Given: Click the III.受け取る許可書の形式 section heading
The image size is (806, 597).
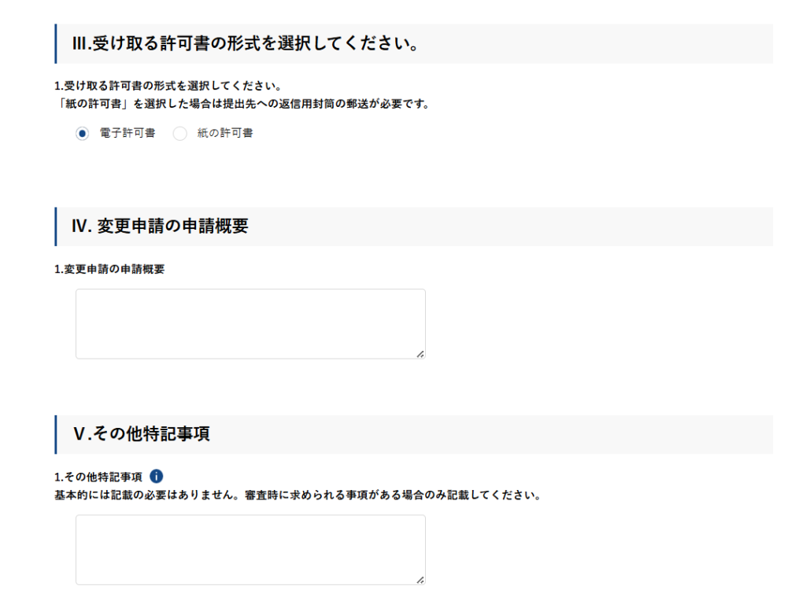Looking at the screenshot, I should coord(244,44).
